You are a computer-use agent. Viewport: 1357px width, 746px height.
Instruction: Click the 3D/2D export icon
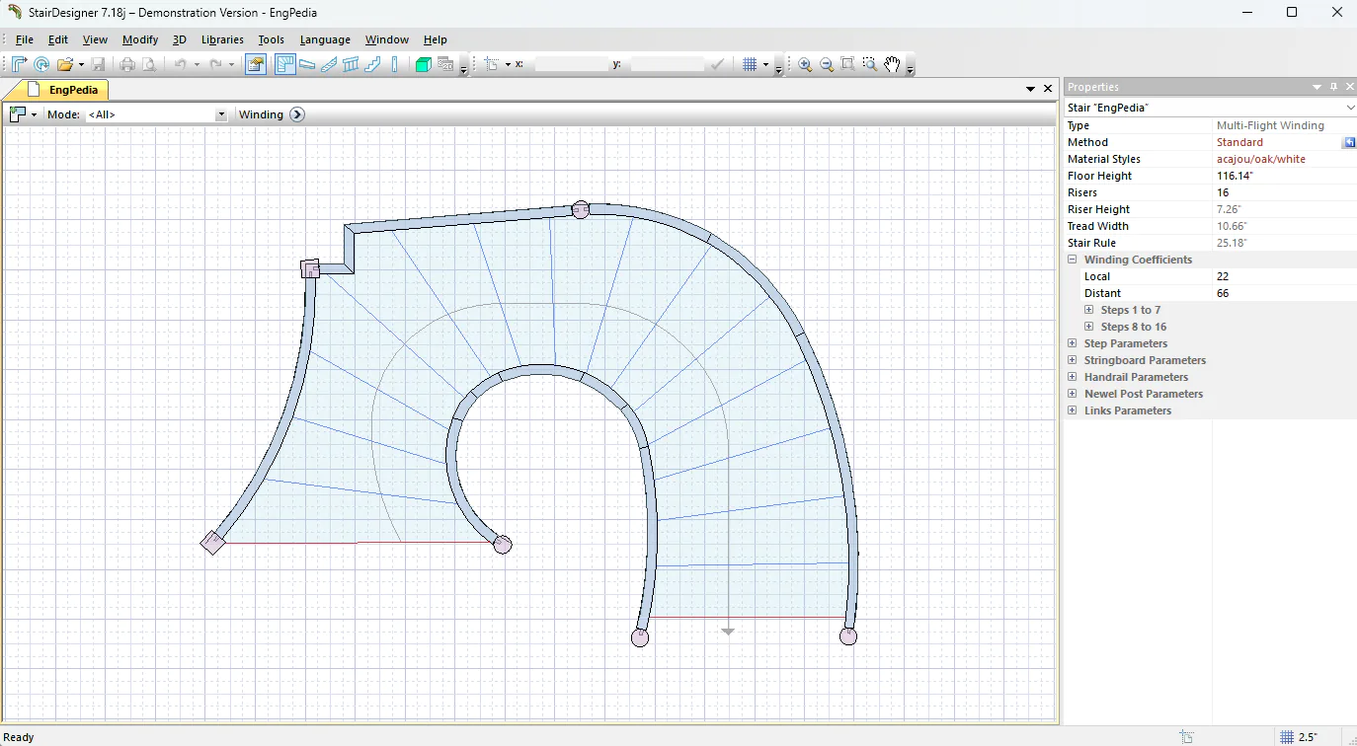(445, 64)
